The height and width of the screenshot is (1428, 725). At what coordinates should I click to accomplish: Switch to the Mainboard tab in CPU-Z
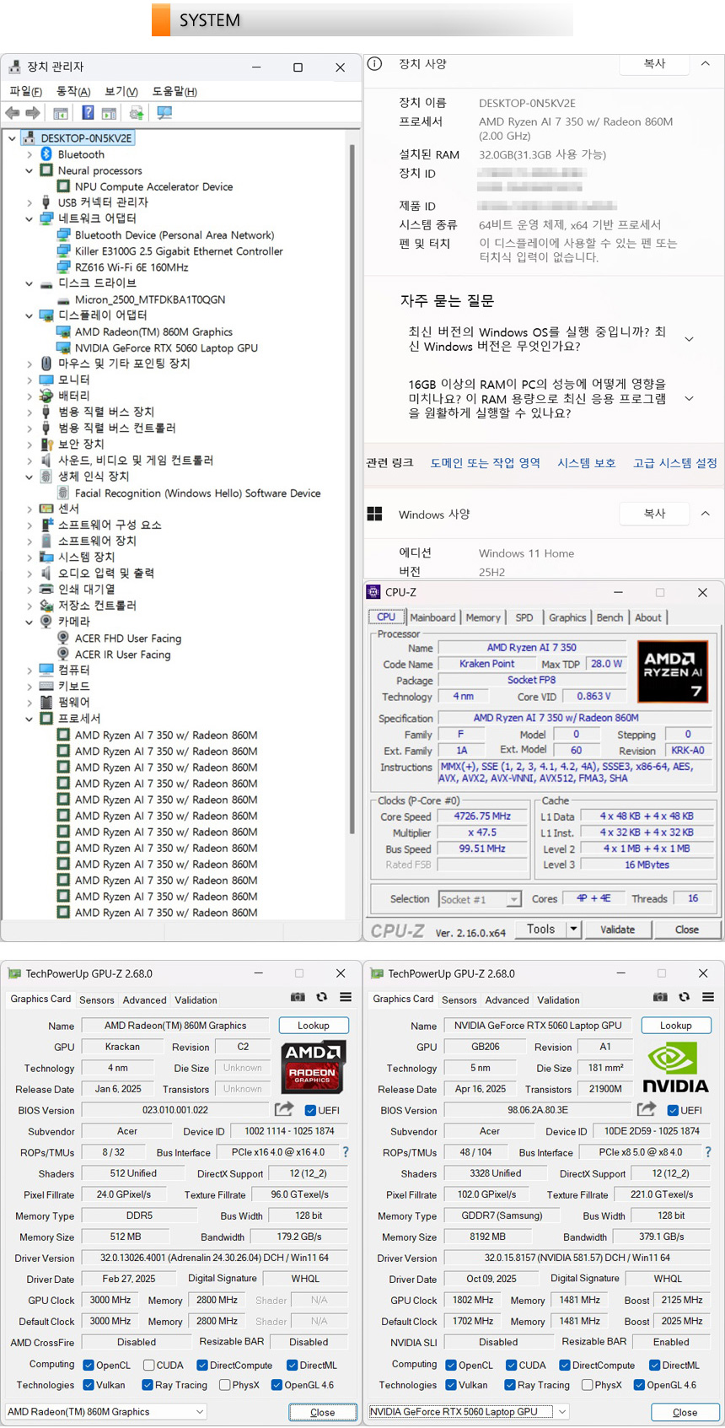(432, 617)
